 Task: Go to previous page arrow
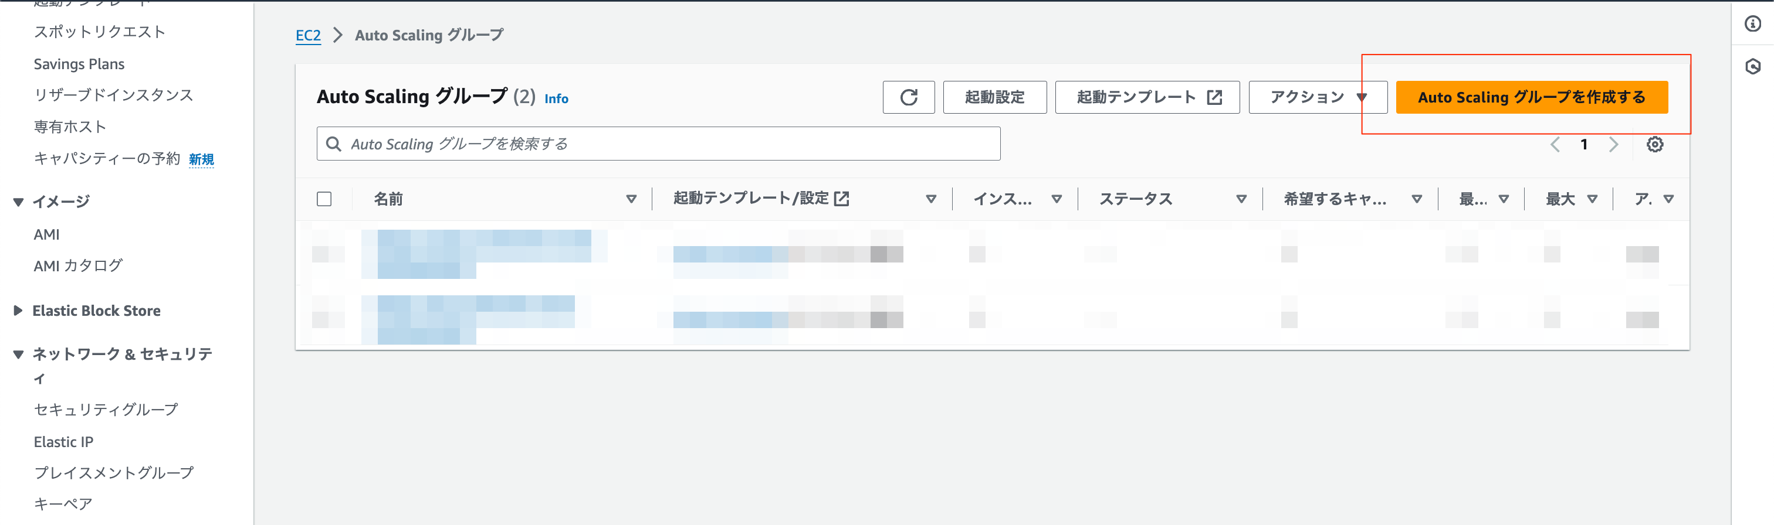pos(1555,144)
